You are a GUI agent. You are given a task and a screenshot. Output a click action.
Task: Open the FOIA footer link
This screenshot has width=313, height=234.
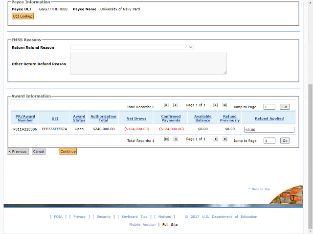[58, 217]
